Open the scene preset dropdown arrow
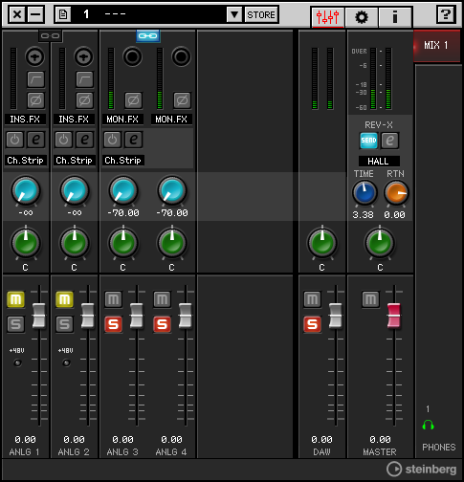Viewport: 464px width, 482px height. pyautogui.click(x=234, y=14)
